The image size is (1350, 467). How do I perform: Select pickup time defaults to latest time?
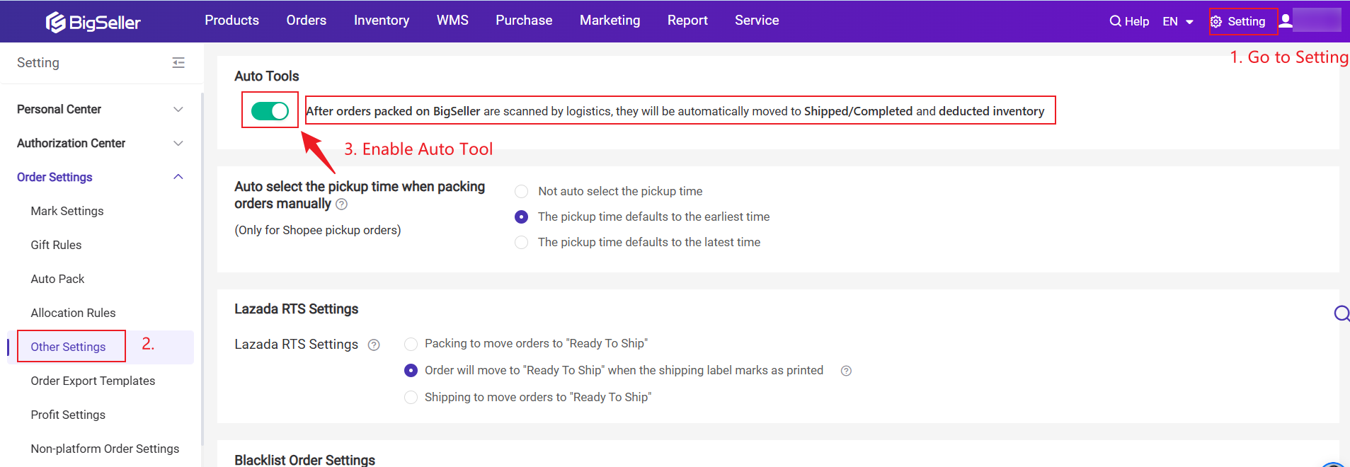[522, 242]
